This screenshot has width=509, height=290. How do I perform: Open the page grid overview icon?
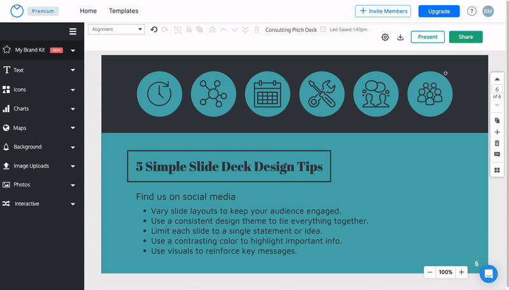[497, 170]
